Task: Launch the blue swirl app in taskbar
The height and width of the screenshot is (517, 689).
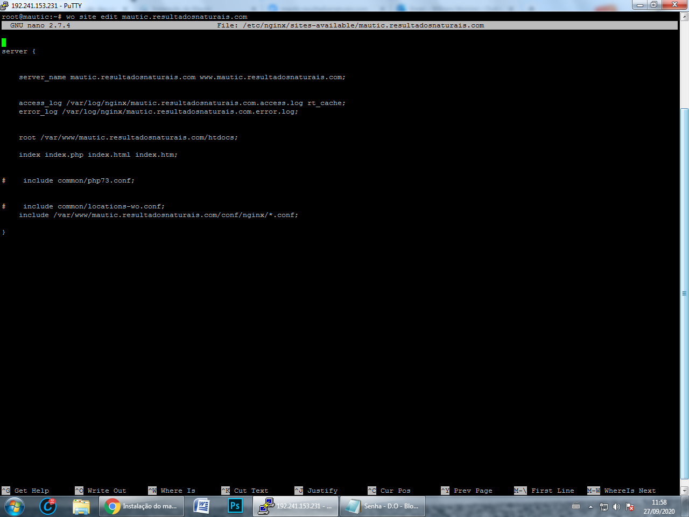Action: coord(48,506)
